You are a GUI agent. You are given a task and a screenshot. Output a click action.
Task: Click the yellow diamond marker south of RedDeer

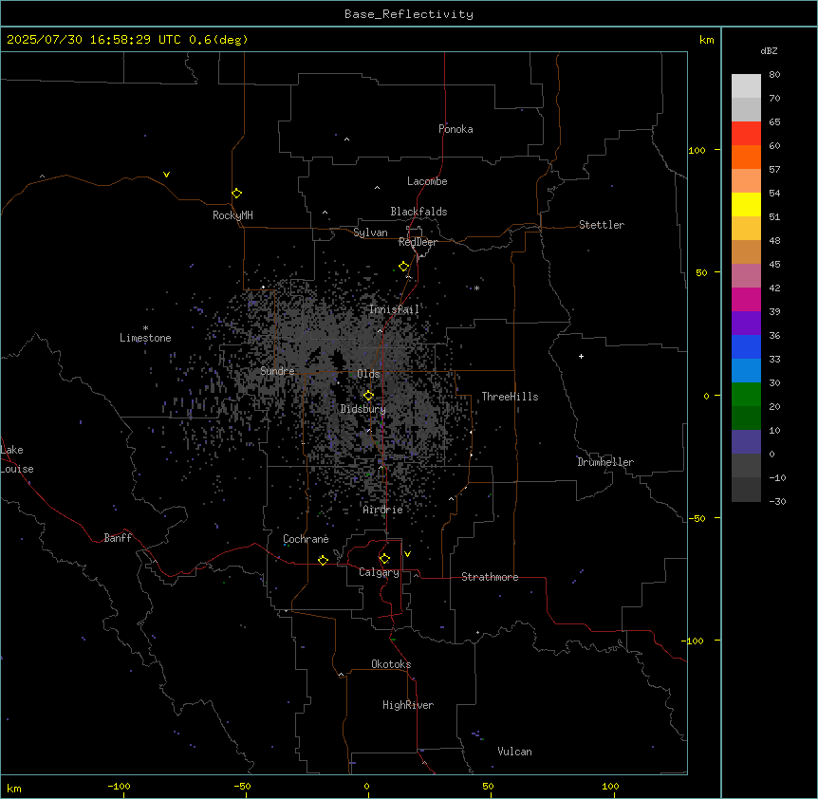[x=403, y=267]
